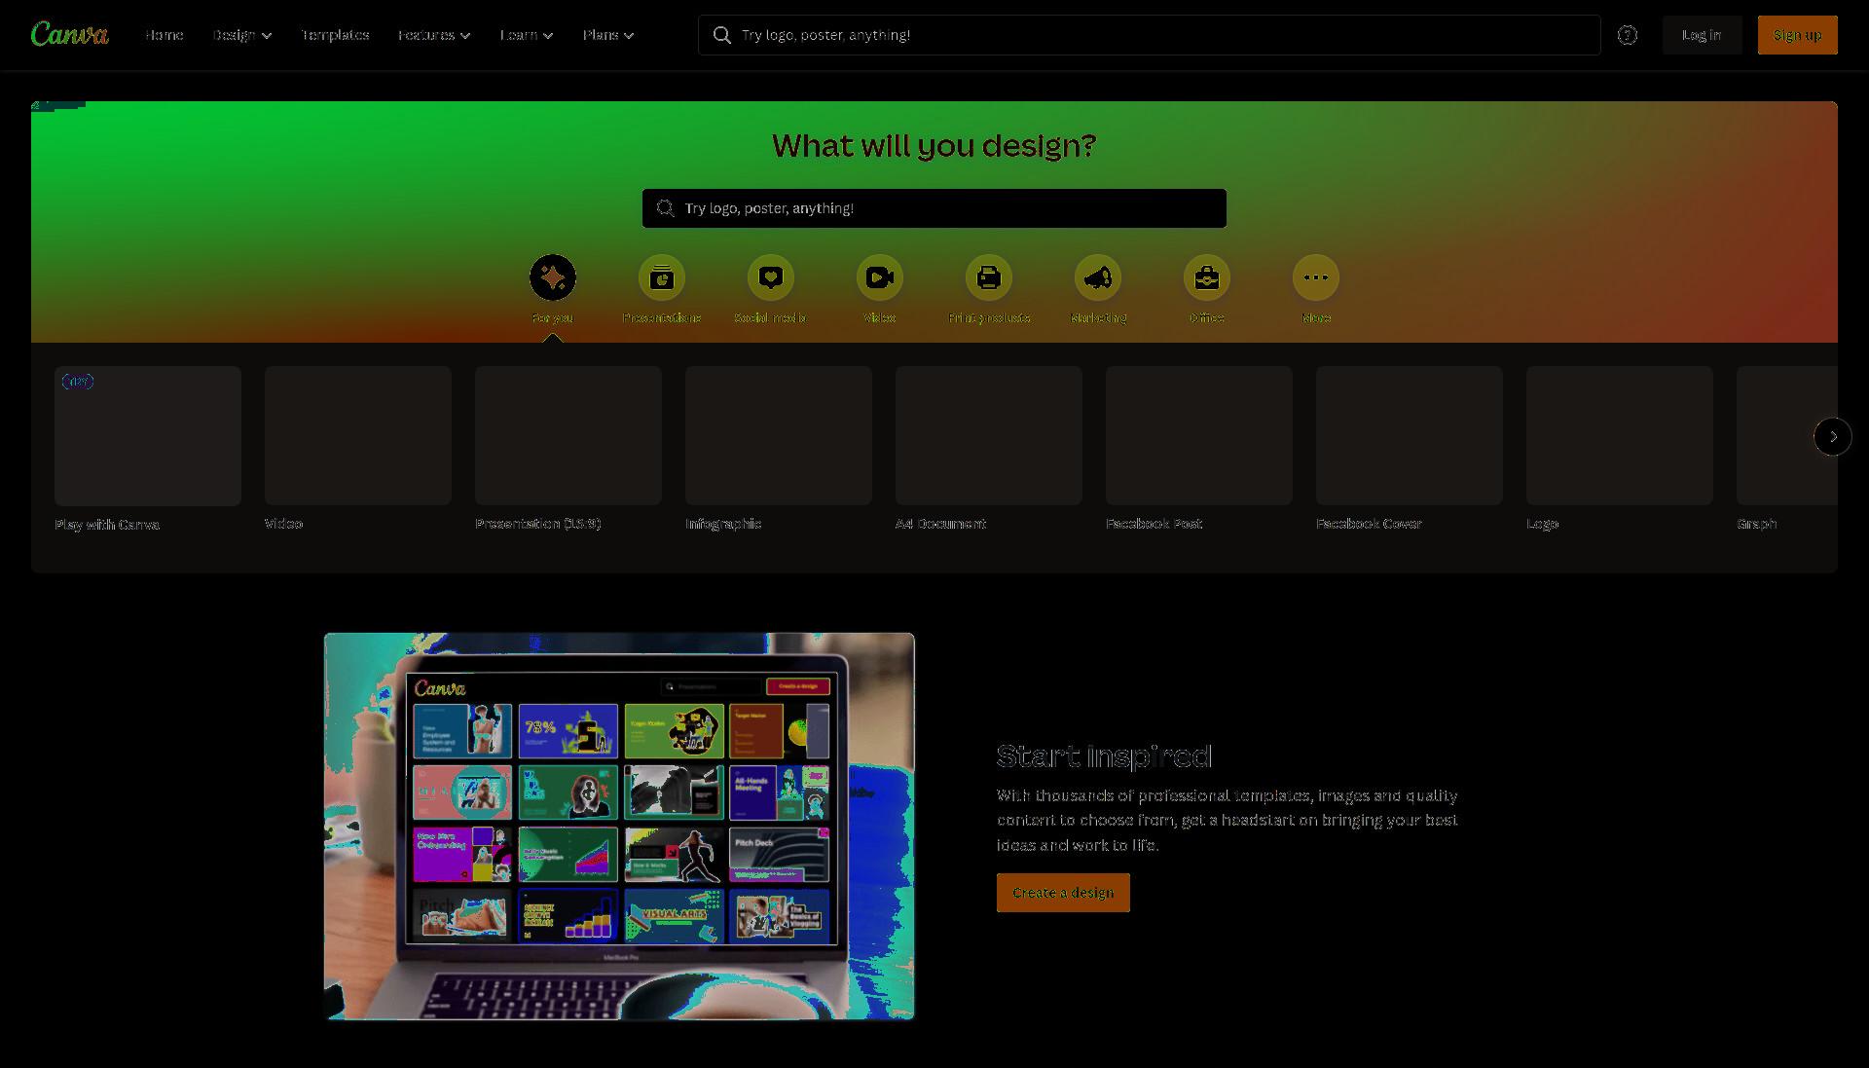Select the Social media category icon

[x=771, y=278]
